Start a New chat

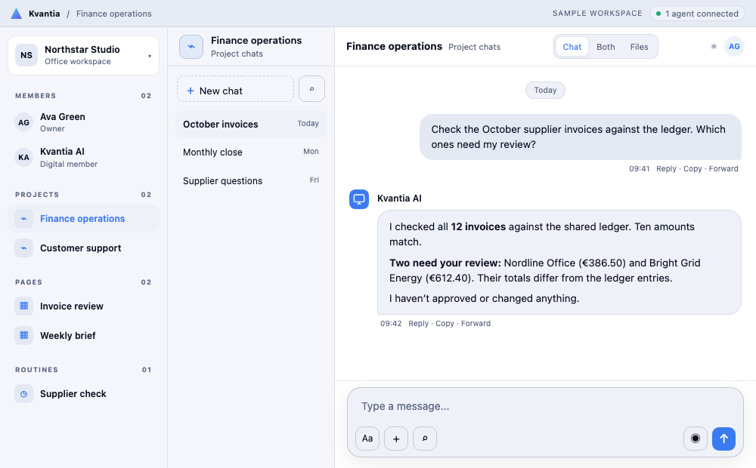pos(235,88)
